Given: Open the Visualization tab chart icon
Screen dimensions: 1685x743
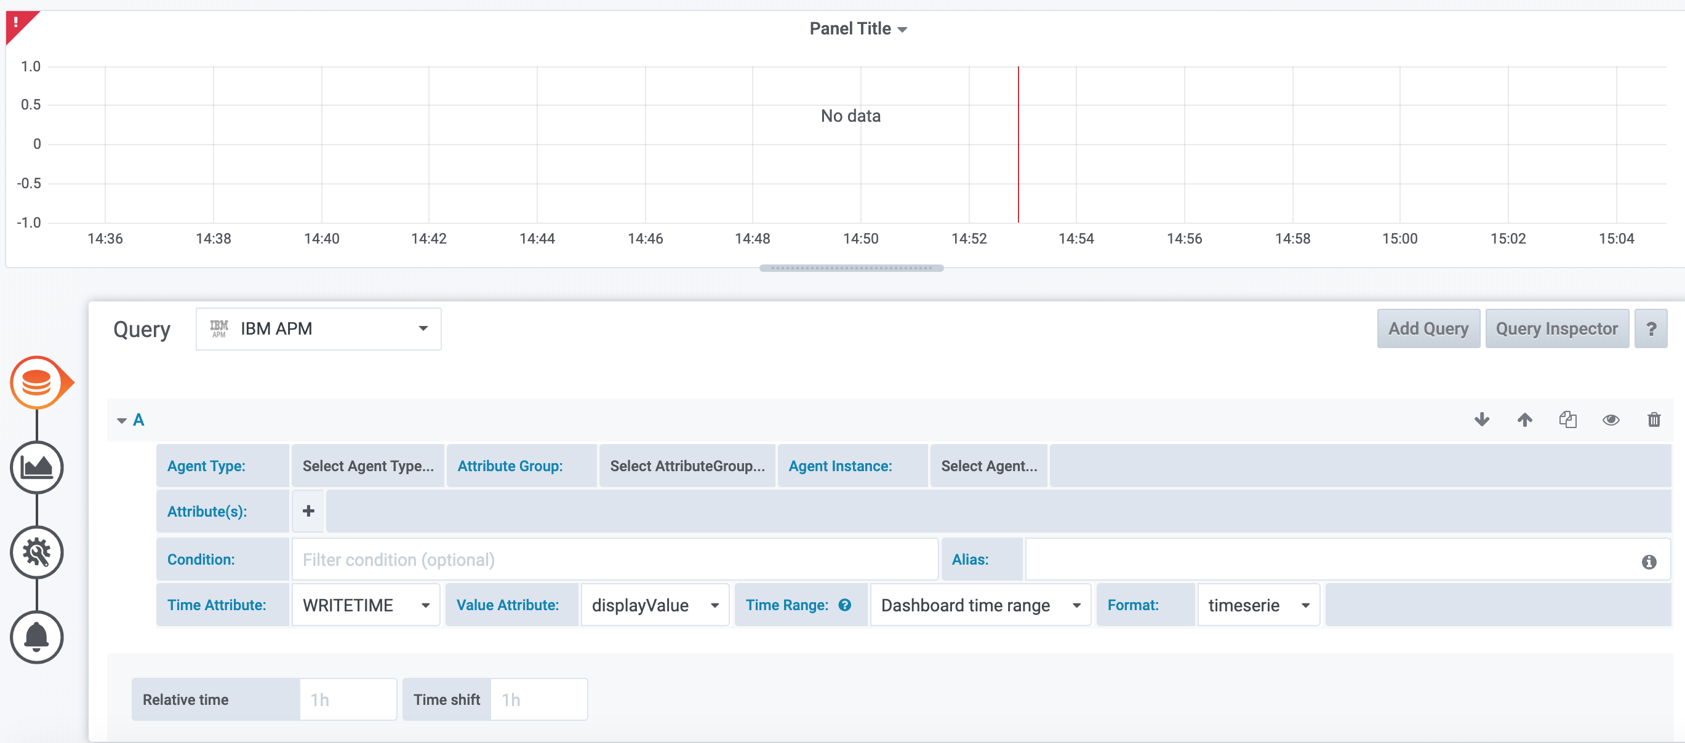Looking at the screenshot, I should pos(37,467).
